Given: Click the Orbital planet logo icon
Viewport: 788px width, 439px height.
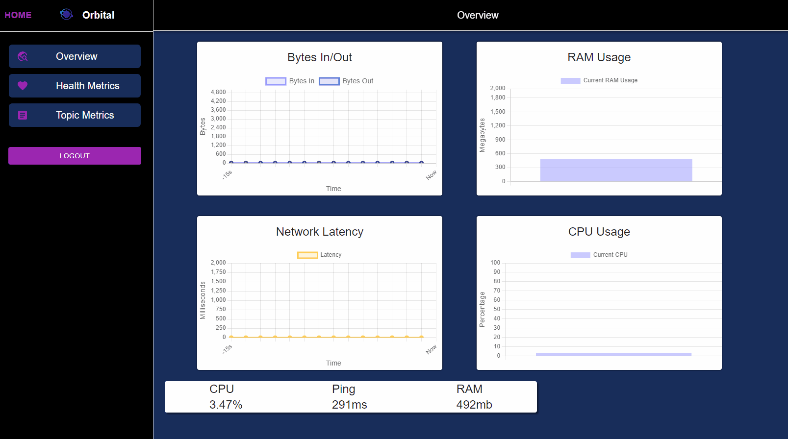Looking at the screenshot, I should coord(66,15).
